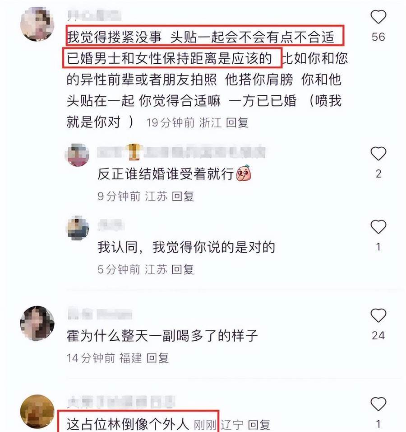Reply to the 浙江 comment from 19分钟前
The height and width of the screenshot is (432, 406).
point(237,122)
